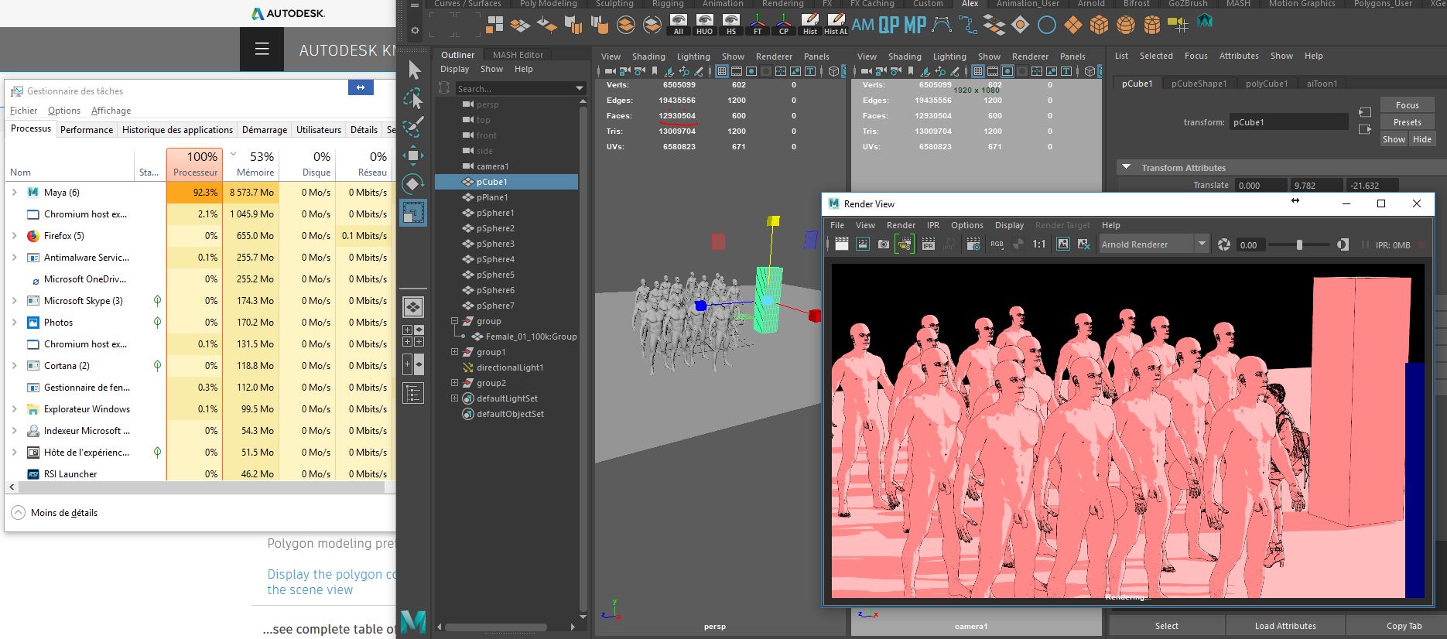
Task: Switch to the aiToon1 attribute tab
Action: [x=1322, y=84]
